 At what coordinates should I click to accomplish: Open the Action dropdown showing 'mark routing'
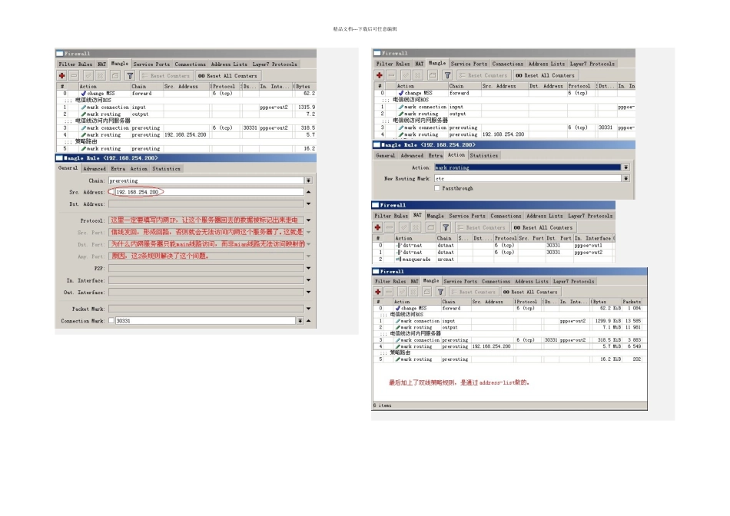tap(625, 167)
